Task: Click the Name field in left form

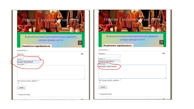Action: pos(28,62)
